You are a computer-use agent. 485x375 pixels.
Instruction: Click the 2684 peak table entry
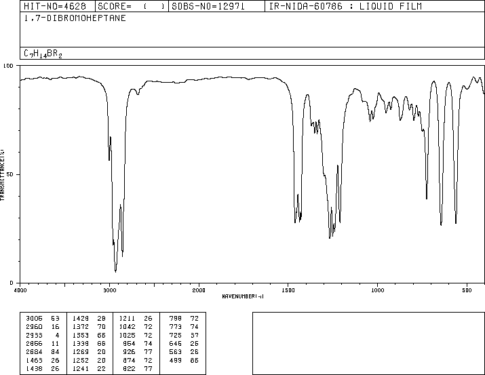pyautogui.click(x=35, y=352)
